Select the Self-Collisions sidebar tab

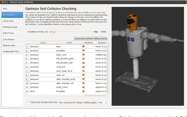point(12,15)
